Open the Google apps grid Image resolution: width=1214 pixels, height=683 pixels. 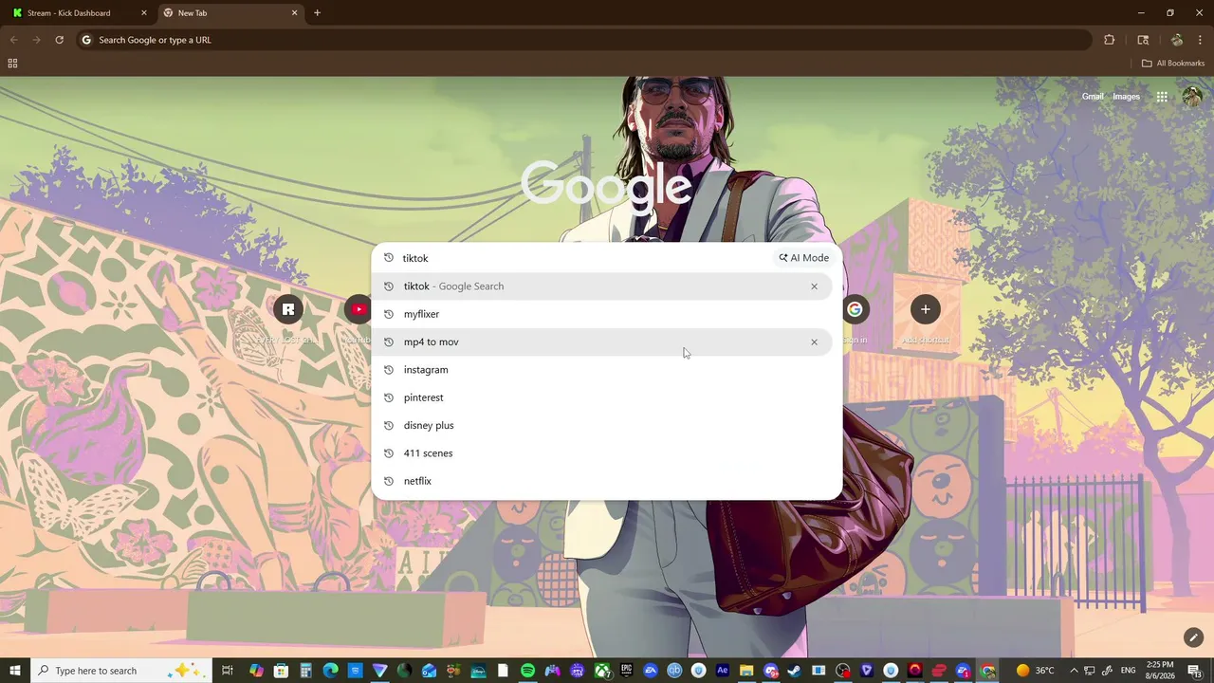point(1162,97)
